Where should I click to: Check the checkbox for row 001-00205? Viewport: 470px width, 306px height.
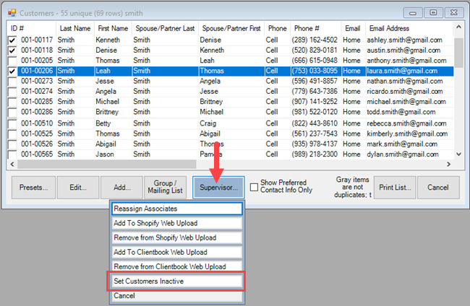click(x=12, y=61)
